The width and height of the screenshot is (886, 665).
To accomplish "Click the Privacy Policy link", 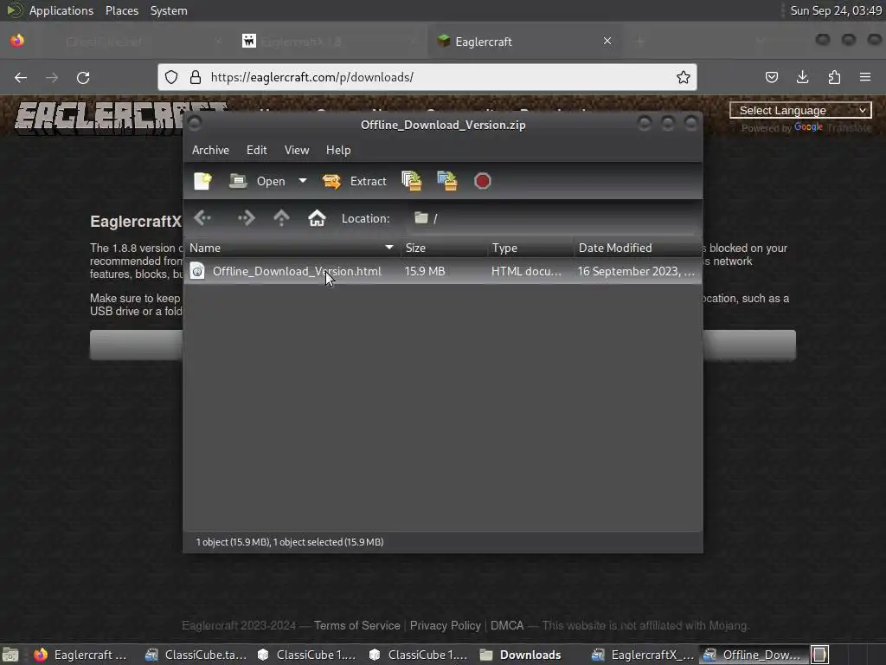I will [x=446, y=625].
